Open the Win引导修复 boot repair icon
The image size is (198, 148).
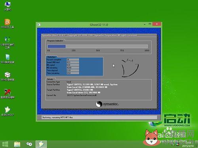[x=8, y=76]
